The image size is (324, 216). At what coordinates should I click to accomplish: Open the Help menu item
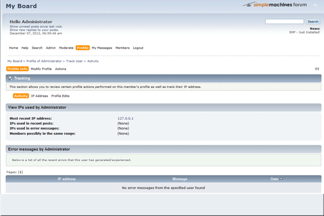coord(25,48)
